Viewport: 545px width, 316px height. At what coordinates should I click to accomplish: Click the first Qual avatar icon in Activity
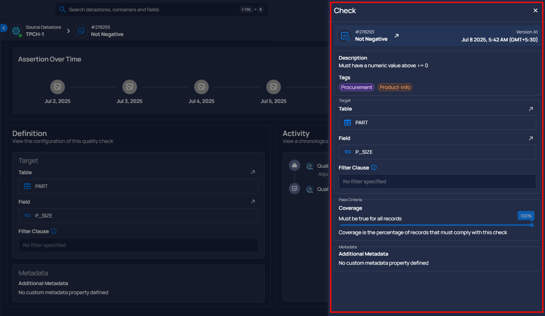[310, 166]
